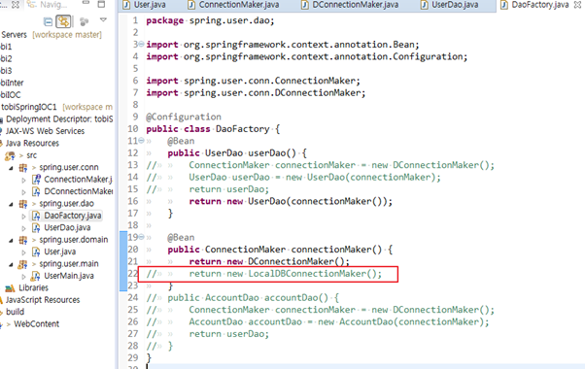
Task: Click 'return new DConnectionMaker();' at line 21
Action: click(x=269, y=261)
